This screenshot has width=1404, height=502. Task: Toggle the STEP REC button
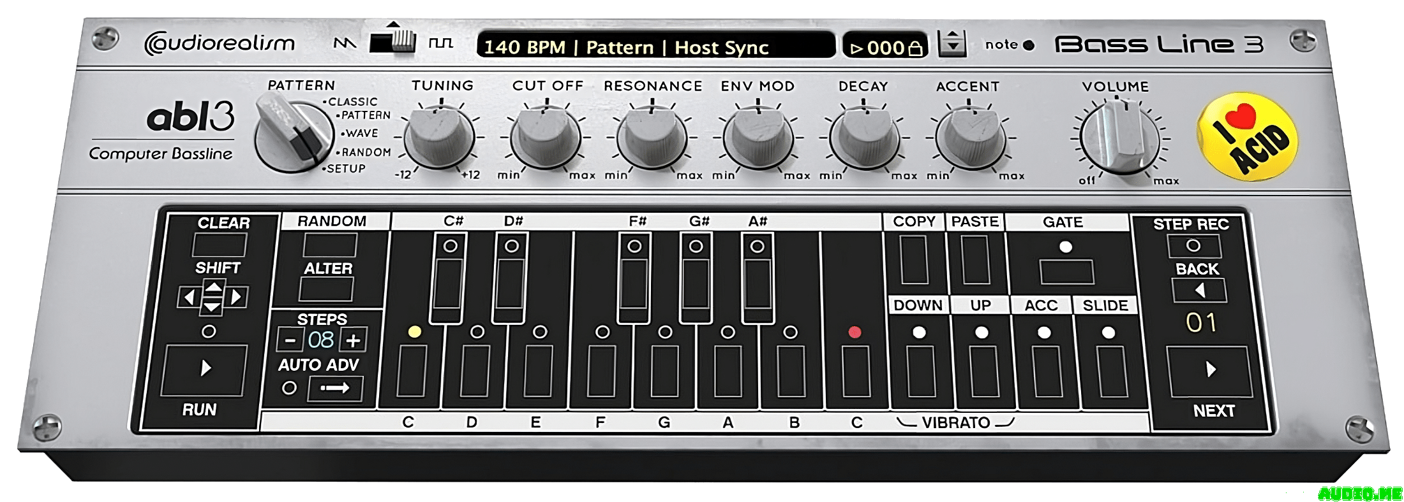click(x=1193, y=247)
